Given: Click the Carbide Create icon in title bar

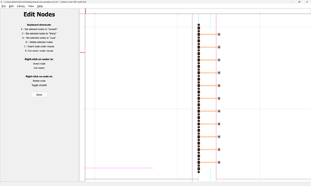Looking at the screenshot, I should click(x=2, y=2).
